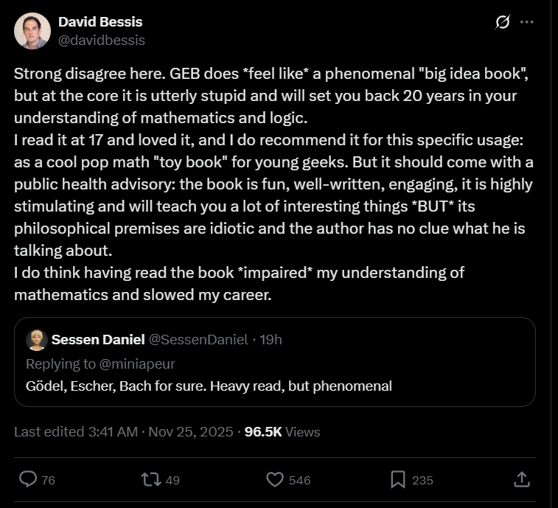Open Sessen Daniel's quoted author name
Viewport: 558px width, 508px height.
[98, 339]
